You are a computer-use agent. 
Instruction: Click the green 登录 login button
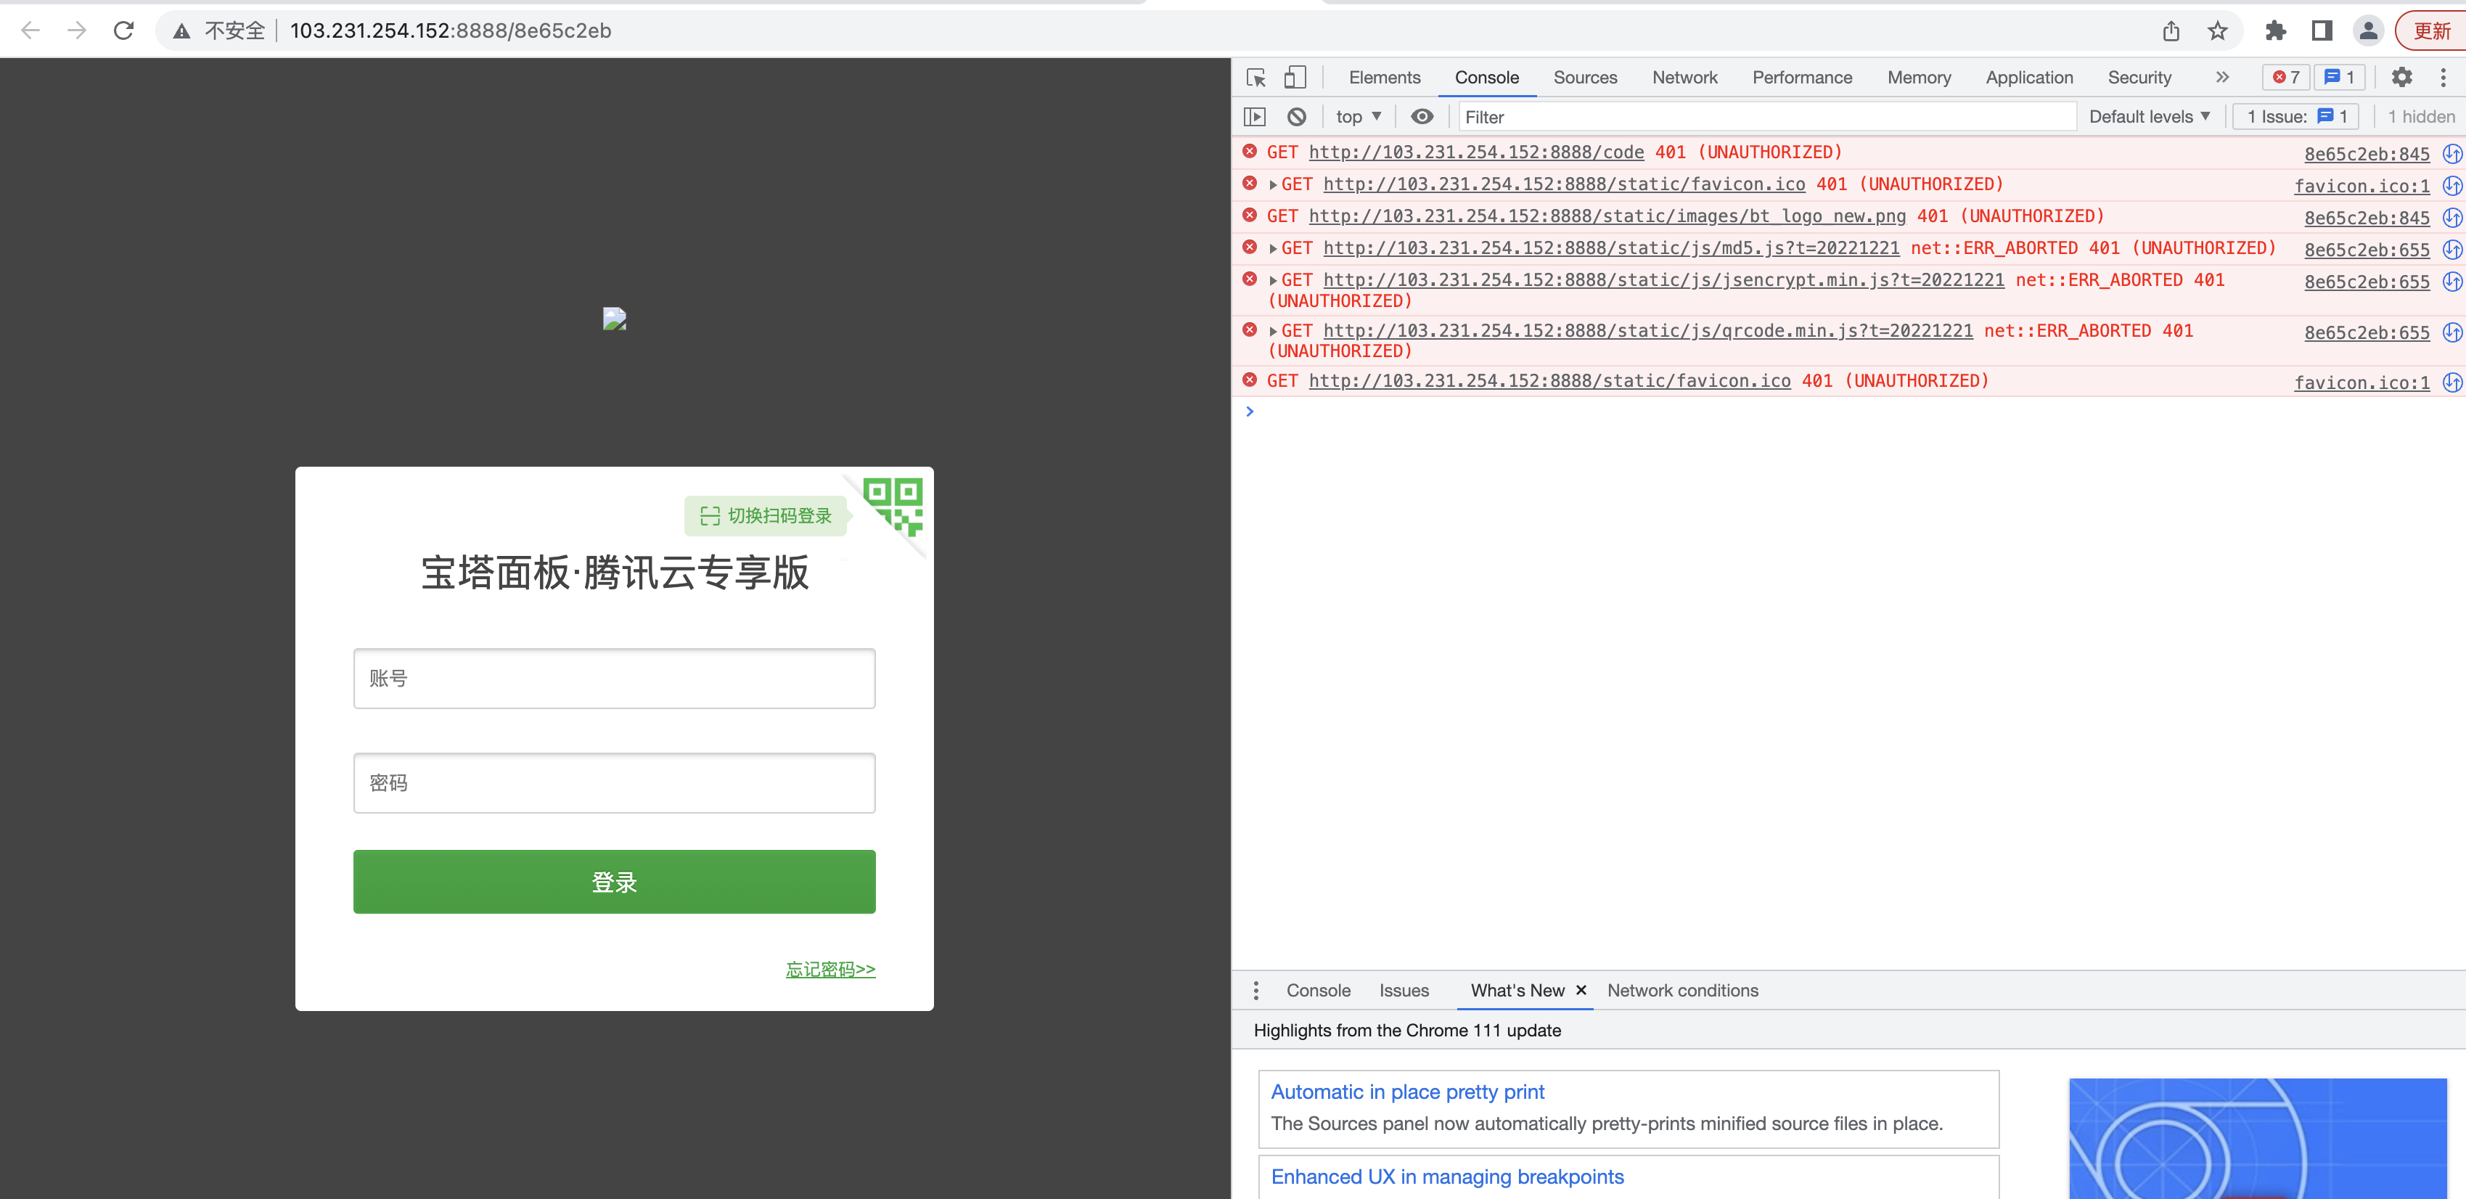[614, 881]
